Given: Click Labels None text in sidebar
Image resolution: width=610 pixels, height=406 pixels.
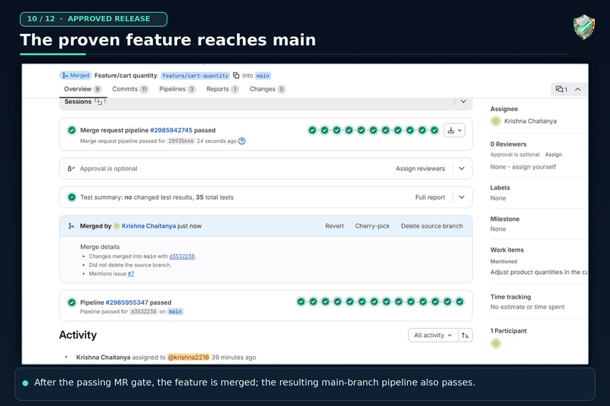Looking at the screenshot, I should tap(498, 198).
